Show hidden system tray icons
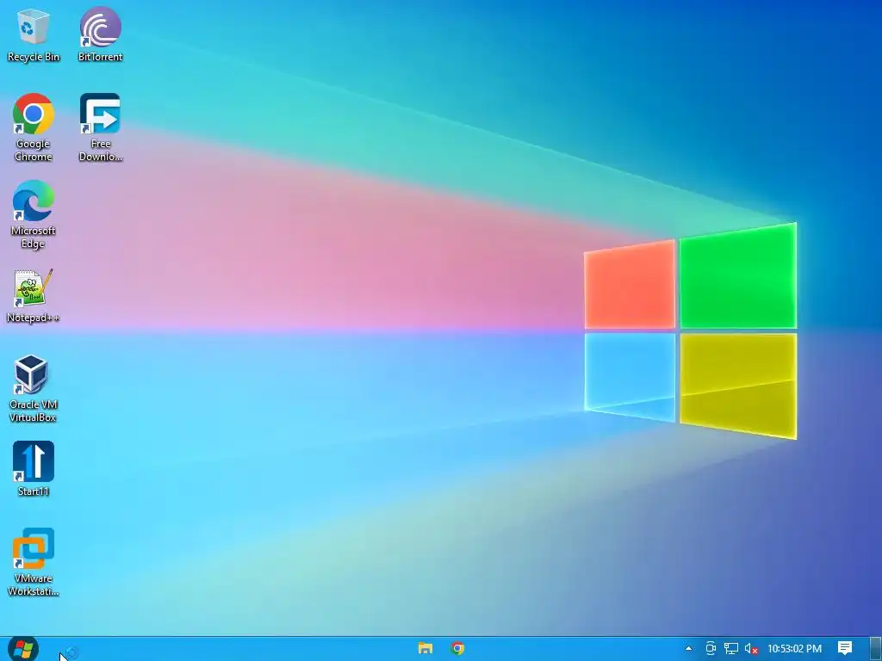The height and width of the screenshot is (661, 882). coord(688,649)
